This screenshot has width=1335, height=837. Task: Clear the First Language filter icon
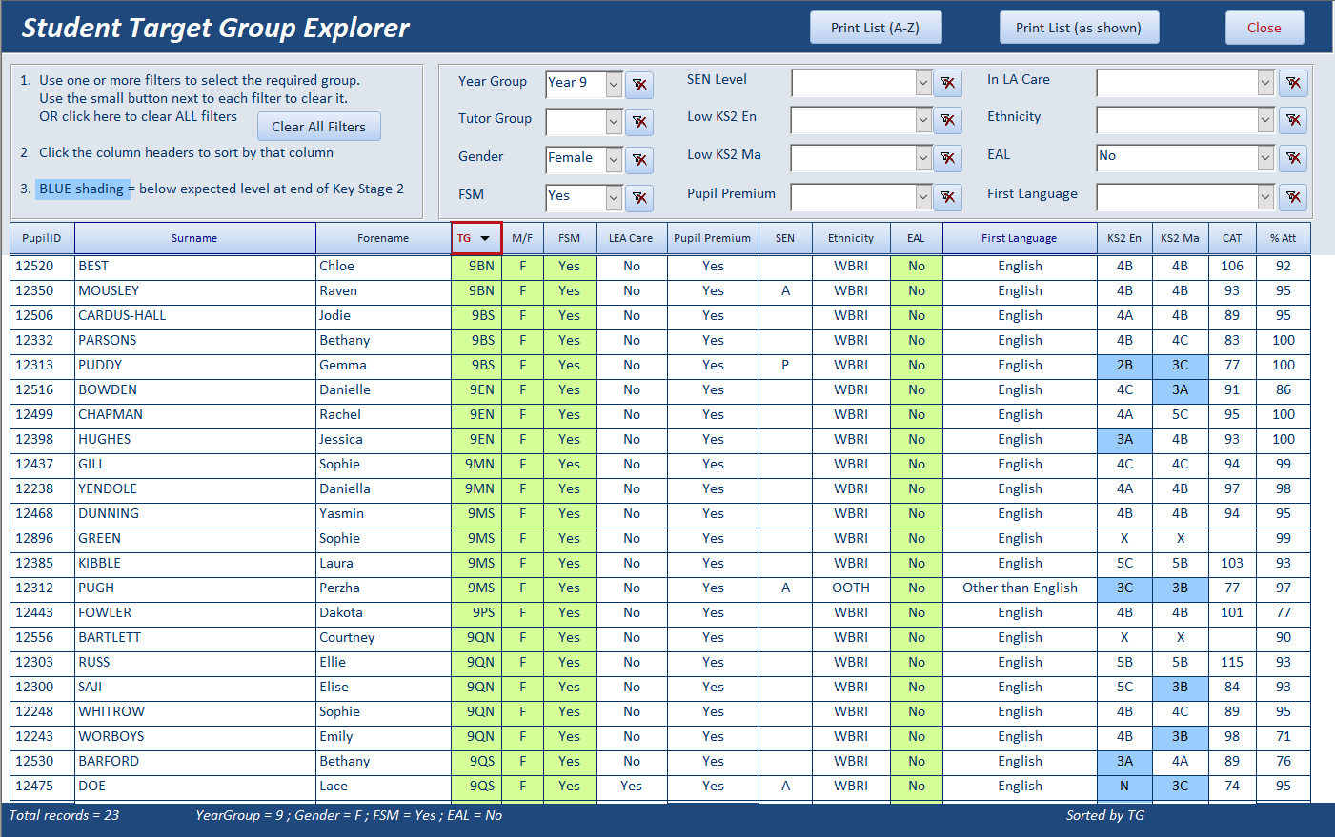click(x=1293, y=197)
